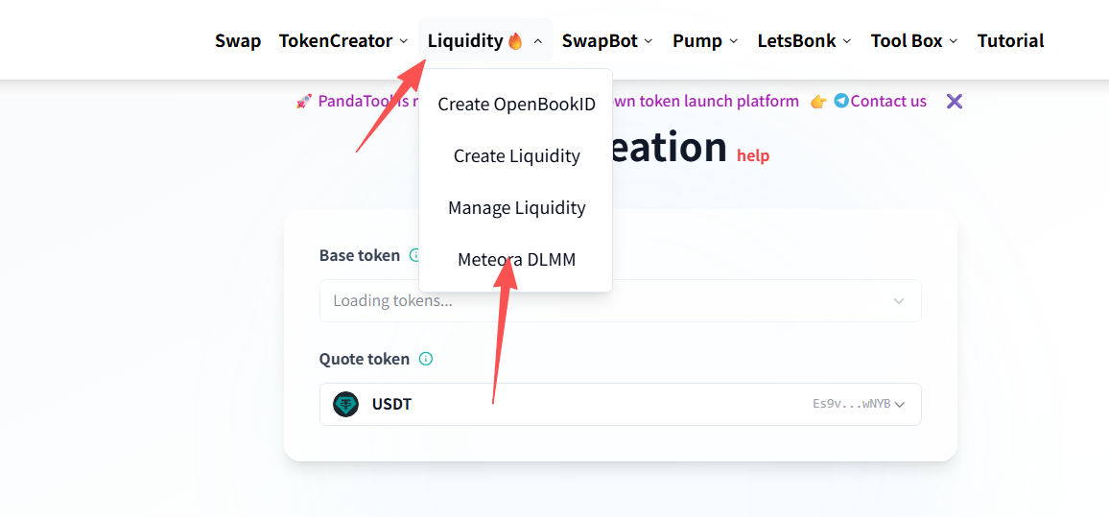Click the Quote token dropdown chevron
Image resolution: width=1109 pixels, height=517 pixels.
tap(899, 404)
